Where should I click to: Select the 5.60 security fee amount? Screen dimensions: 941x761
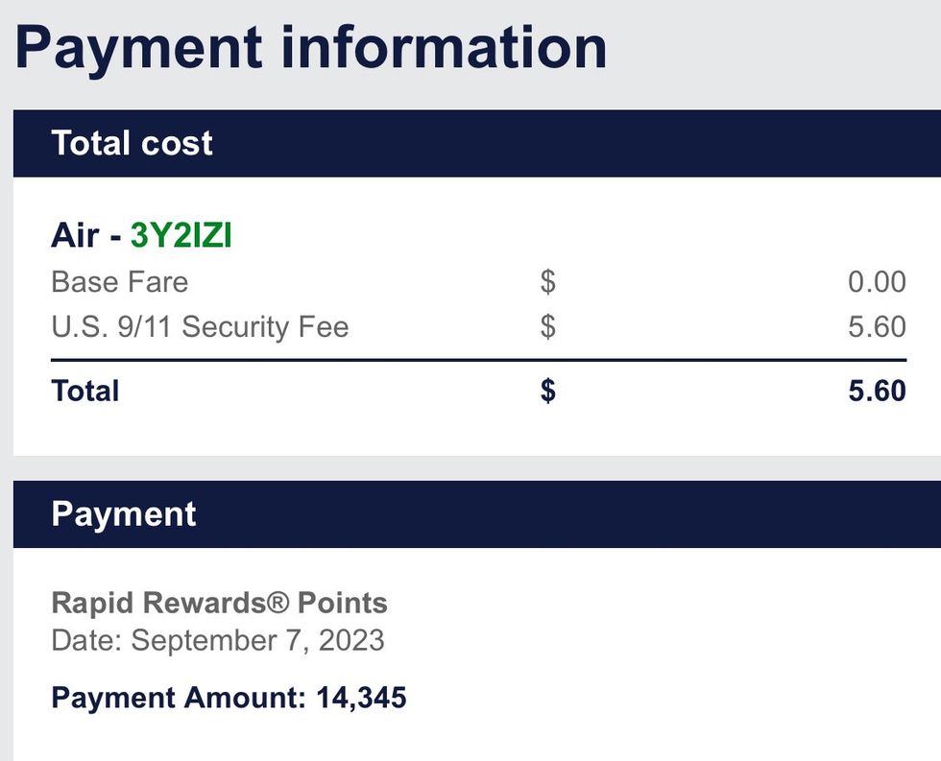point(877,327)
